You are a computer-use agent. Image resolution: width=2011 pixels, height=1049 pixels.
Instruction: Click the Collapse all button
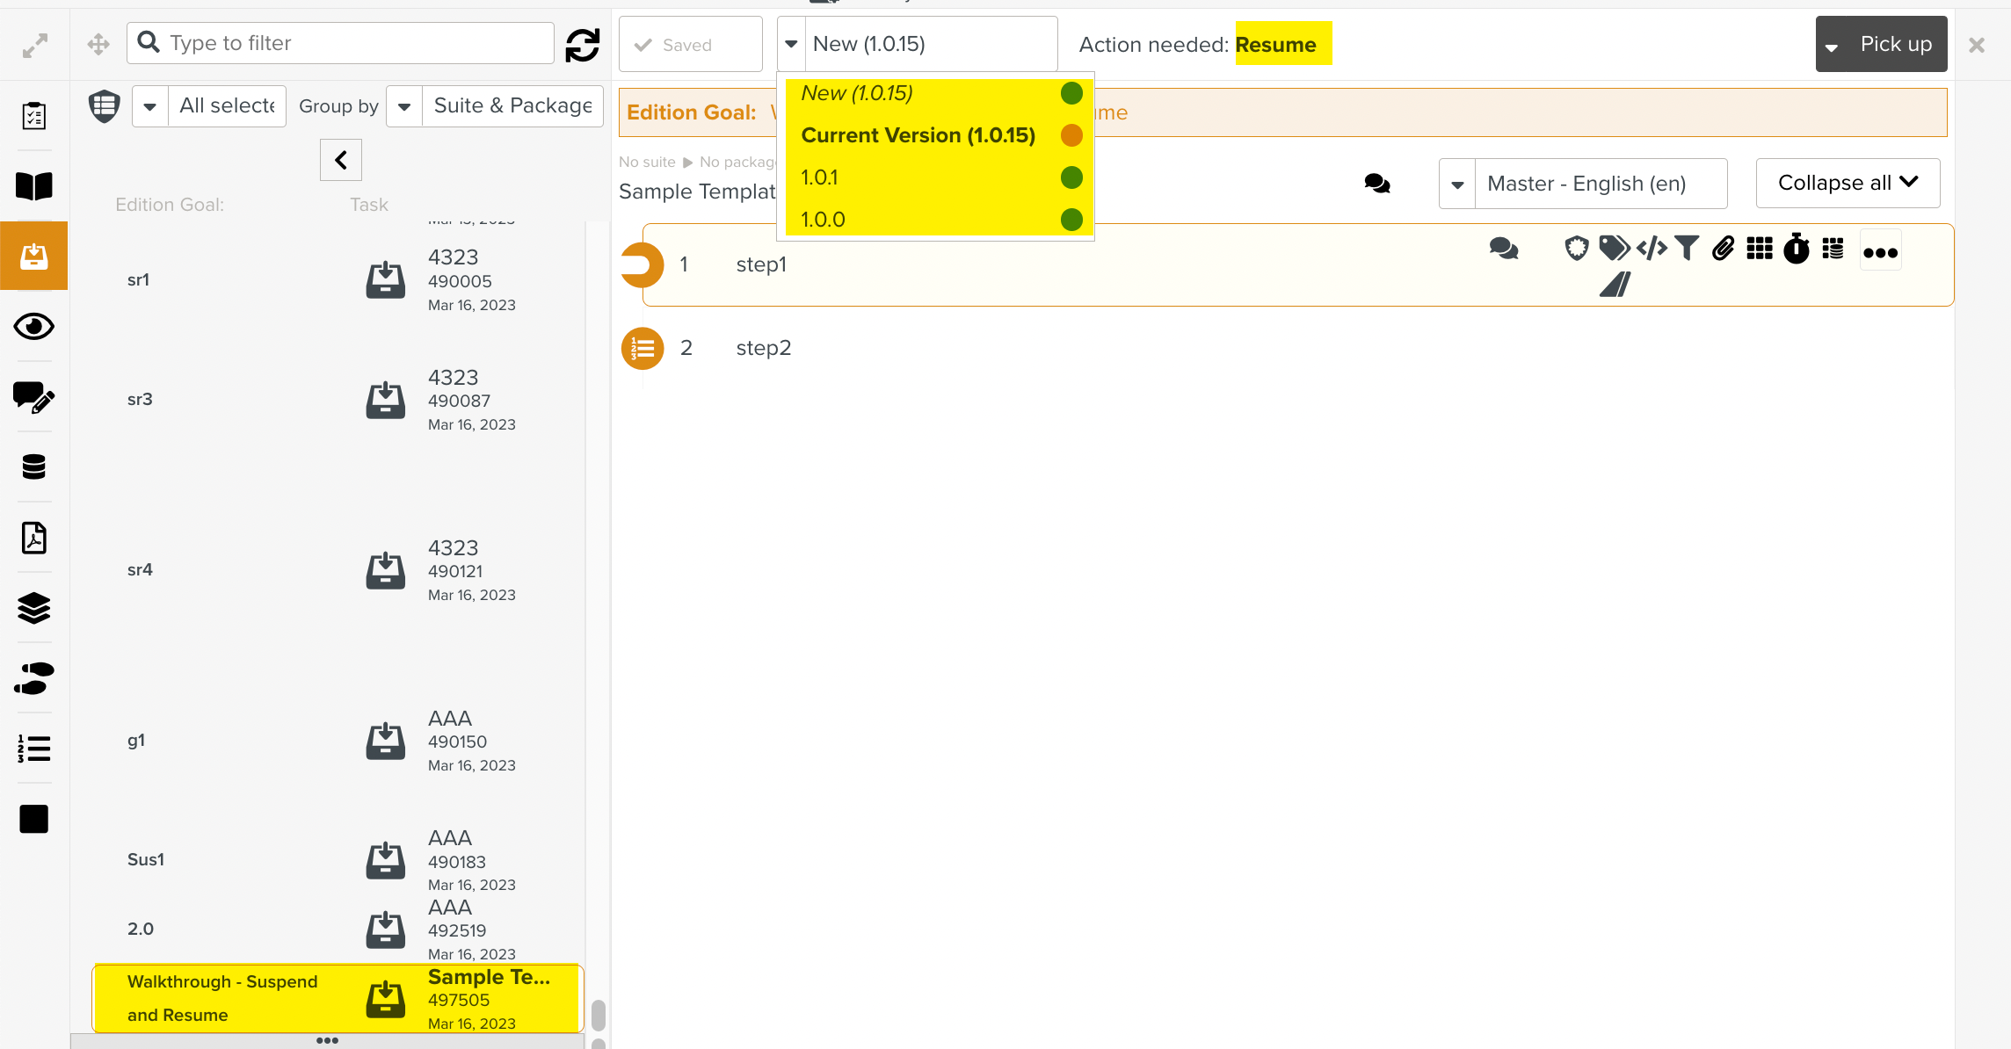1847,183
